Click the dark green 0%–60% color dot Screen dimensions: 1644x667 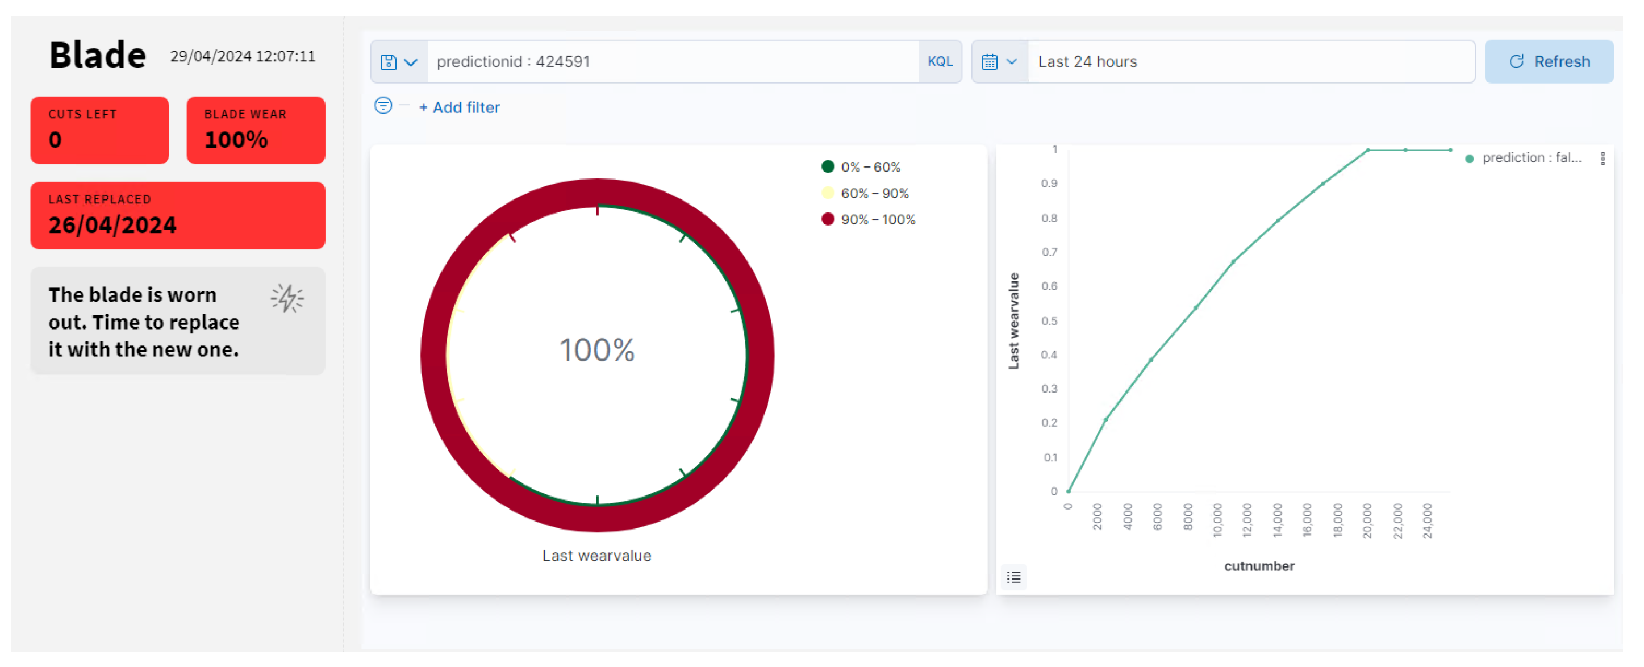click(x=828, y=166)
